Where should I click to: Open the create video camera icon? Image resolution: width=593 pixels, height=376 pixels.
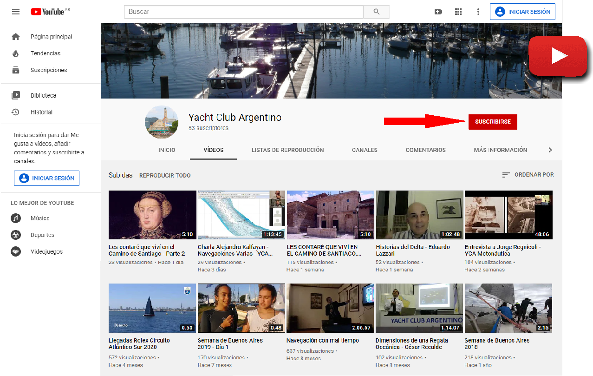click(438, 12)
